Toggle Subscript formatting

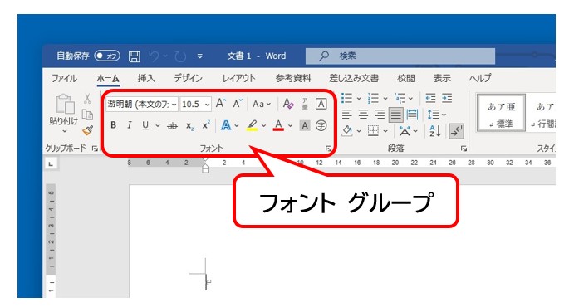tap(189, 126)
